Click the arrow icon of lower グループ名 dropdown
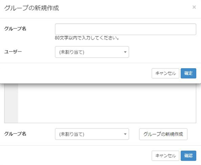Screen dimensions: 201x165 pos(125,134)
